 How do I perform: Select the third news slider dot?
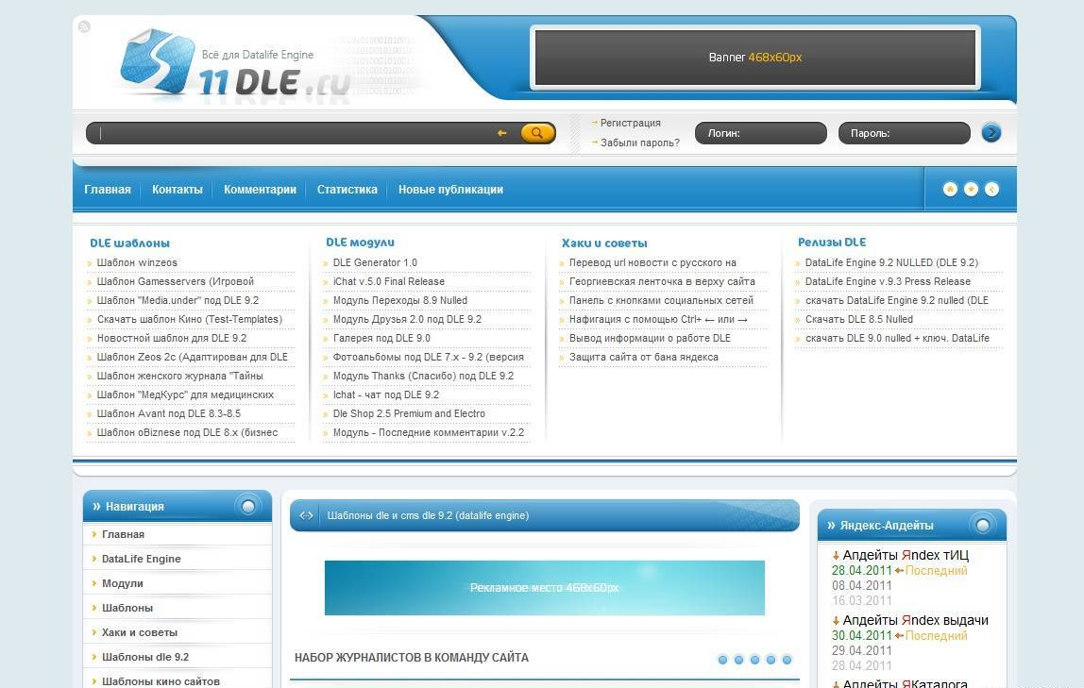click(x=754, y=660)
